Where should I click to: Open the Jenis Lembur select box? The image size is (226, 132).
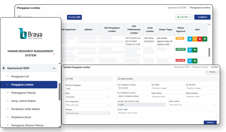tap(192, 105)
